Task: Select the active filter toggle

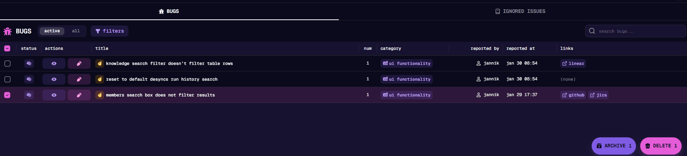Action: (52, 31)
